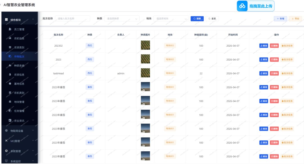Go to 种质系统 menu item
Screen dimensions: 304x164
(19, 65)
